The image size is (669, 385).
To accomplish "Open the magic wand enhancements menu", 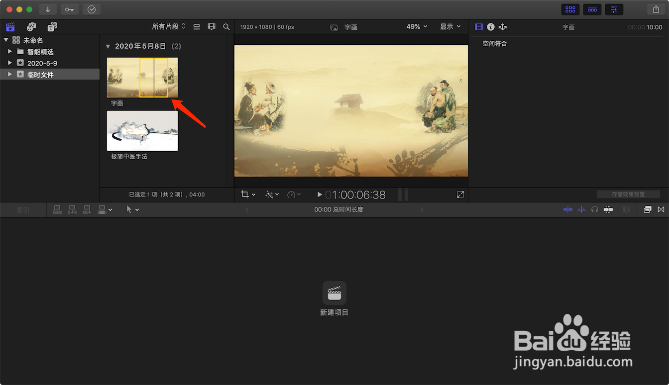I will [x=272, y=194].
